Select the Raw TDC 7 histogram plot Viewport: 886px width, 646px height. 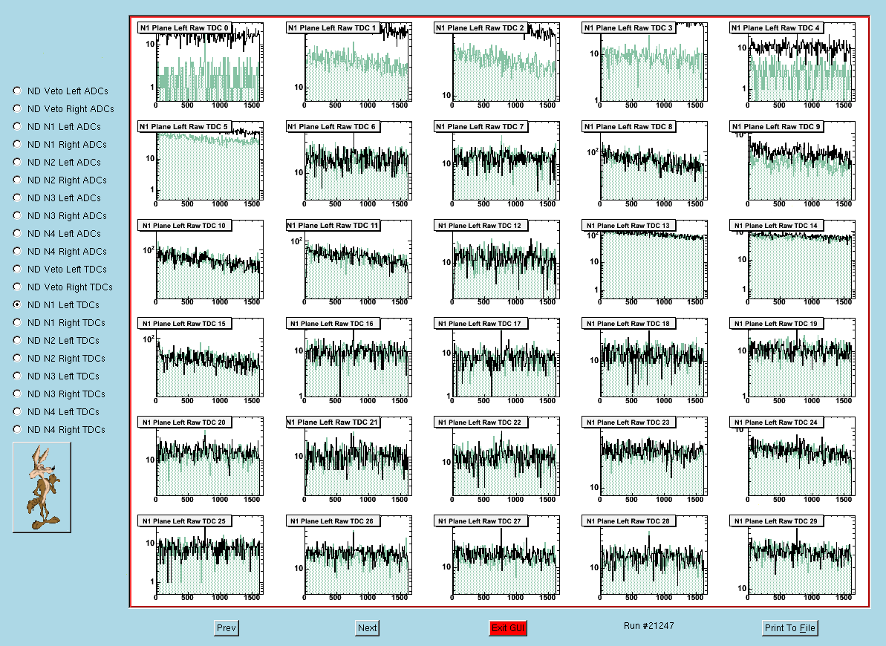pos(496,164)
